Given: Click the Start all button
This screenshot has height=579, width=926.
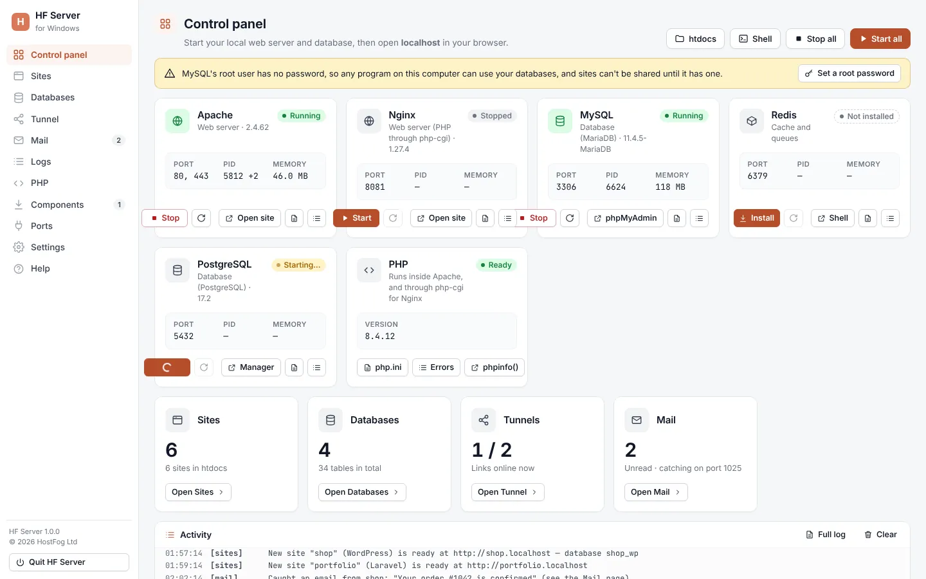Looking at the screenshot, I should click(x=880, y=39).
